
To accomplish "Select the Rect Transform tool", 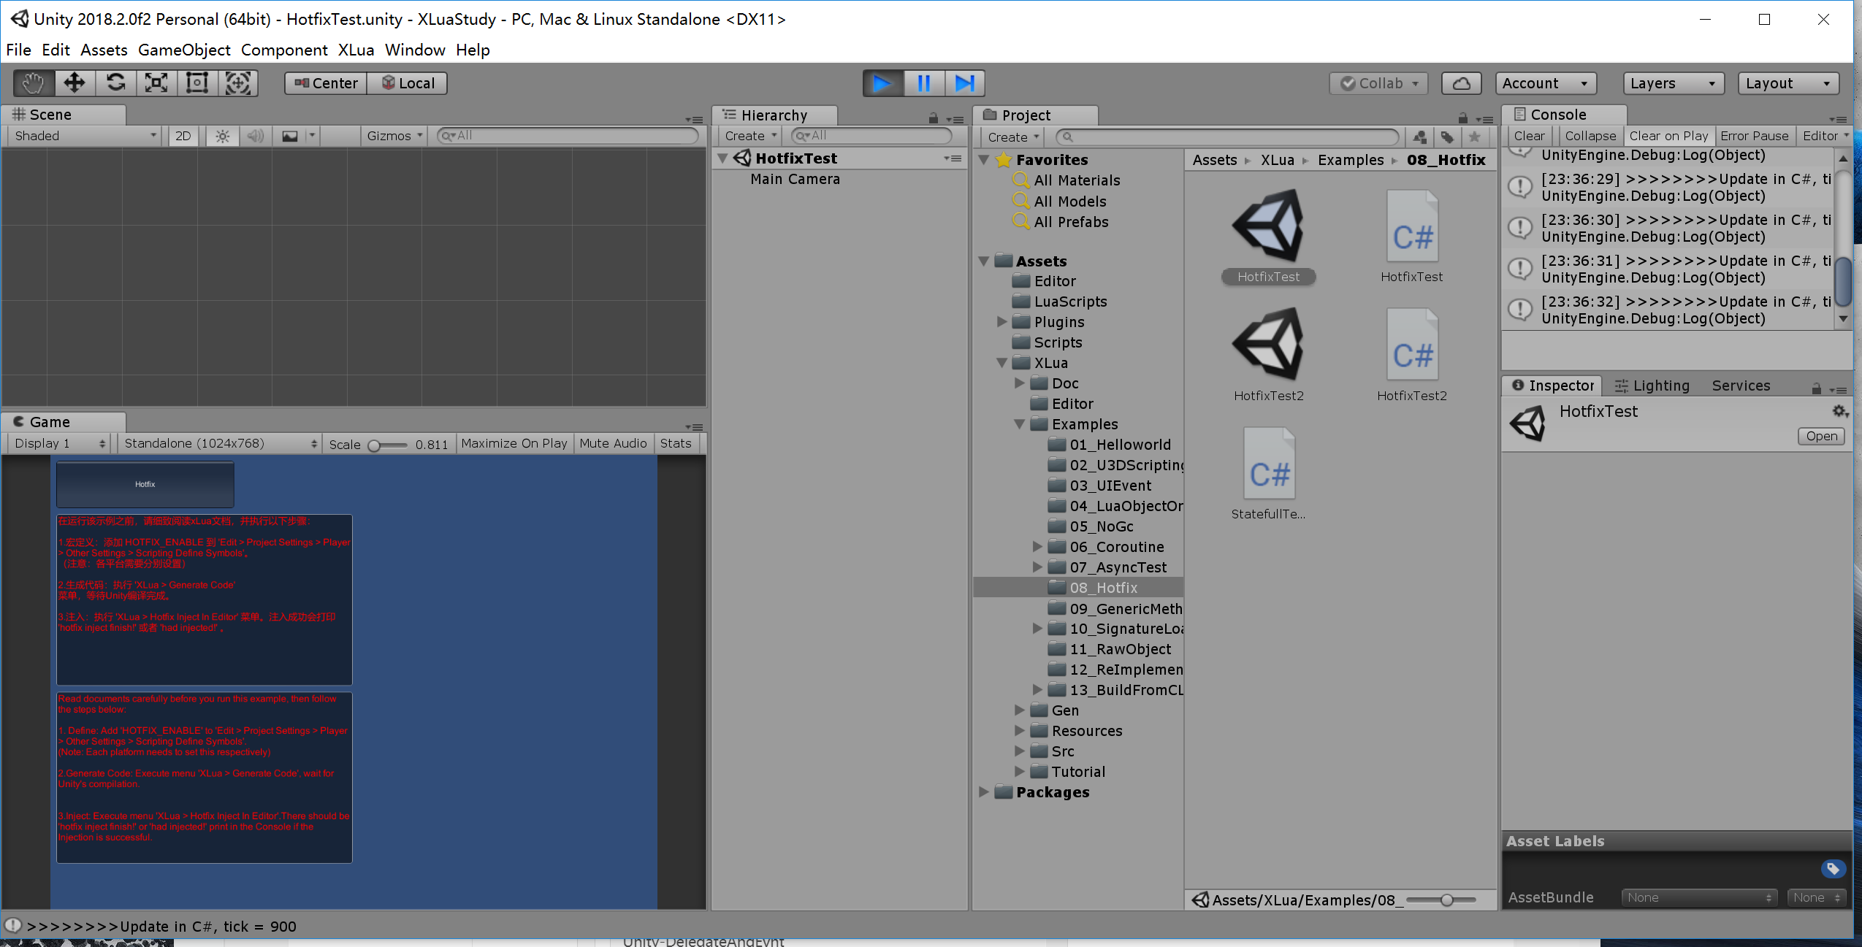I will [x=198, y=83].
